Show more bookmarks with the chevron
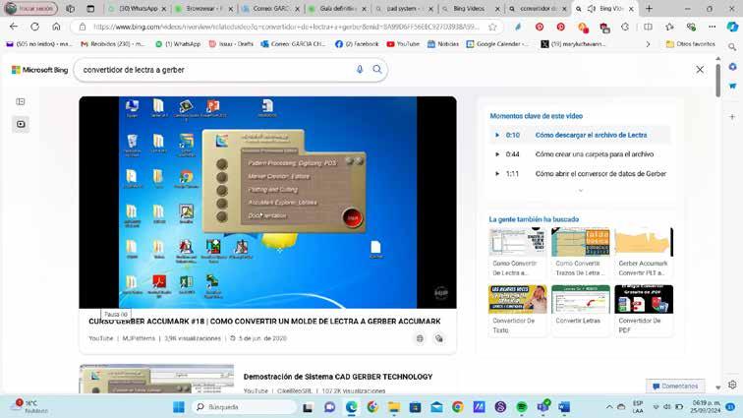743x418 pixels. [x=648, y=44]
